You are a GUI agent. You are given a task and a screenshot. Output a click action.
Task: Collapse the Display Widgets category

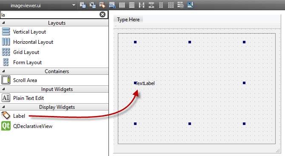point(3,107)
